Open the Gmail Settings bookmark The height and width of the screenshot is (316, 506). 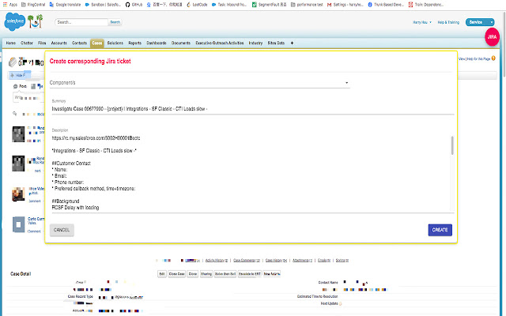[x=346, y=5]
